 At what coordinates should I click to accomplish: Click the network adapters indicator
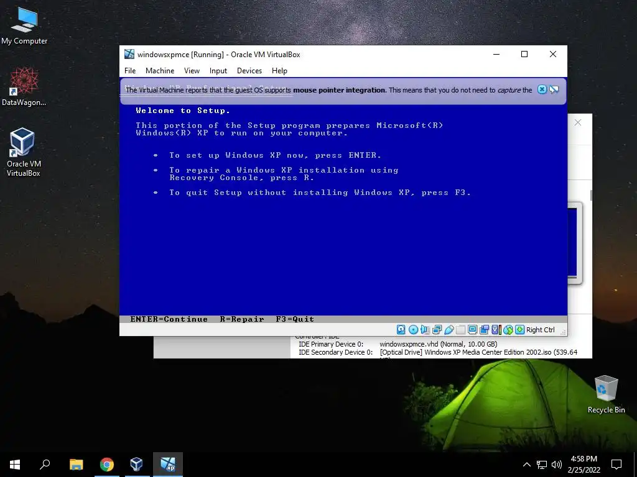click(x=437, y=330)
